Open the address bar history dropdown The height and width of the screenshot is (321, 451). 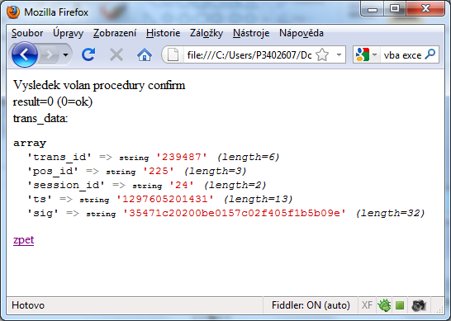[x=339, y=54]
